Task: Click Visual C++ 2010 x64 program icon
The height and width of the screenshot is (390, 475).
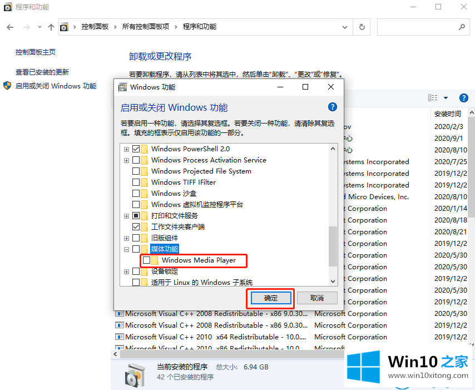Action: [120, 337]
